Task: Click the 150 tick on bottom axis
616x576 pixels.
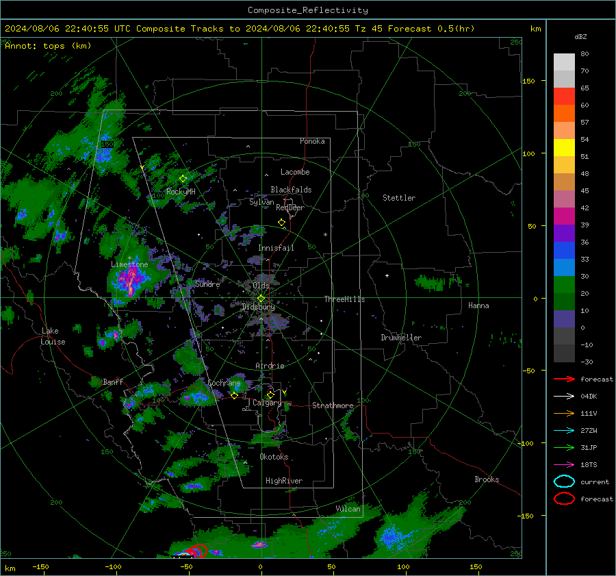Action: (476, 566)
